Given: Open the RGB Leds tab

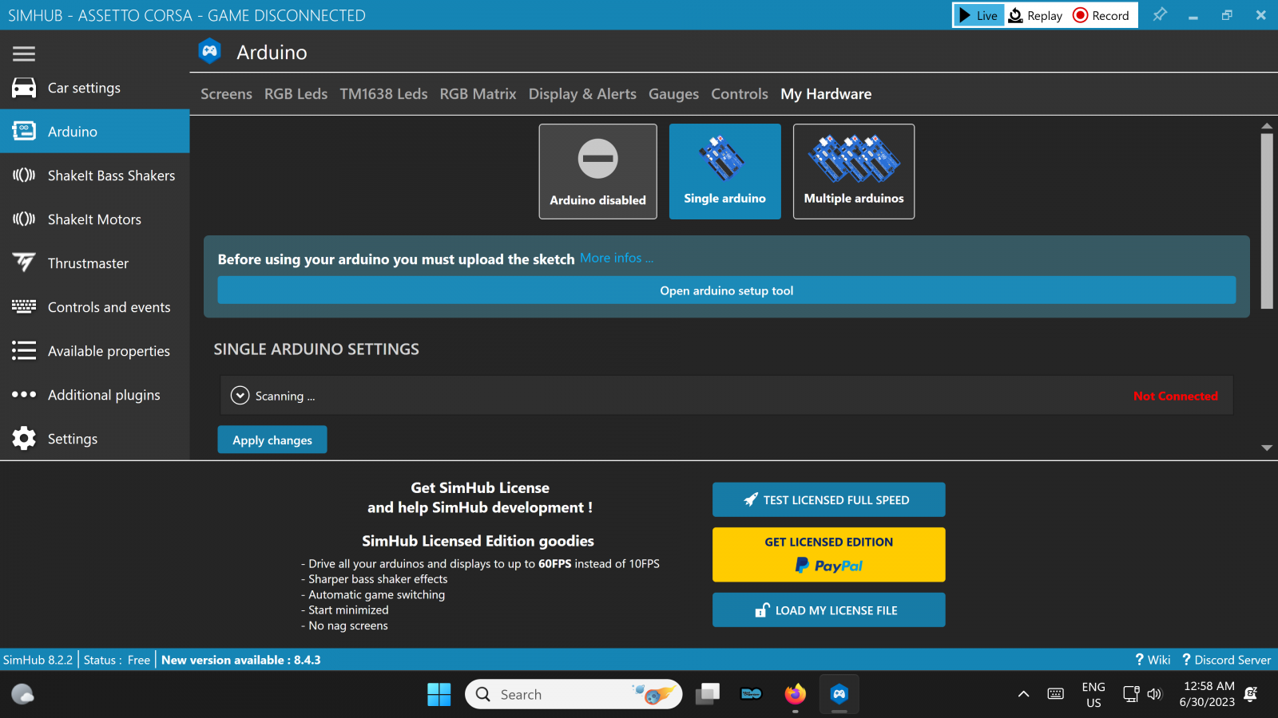Looking at the screenshot, I should click(296, 94).
